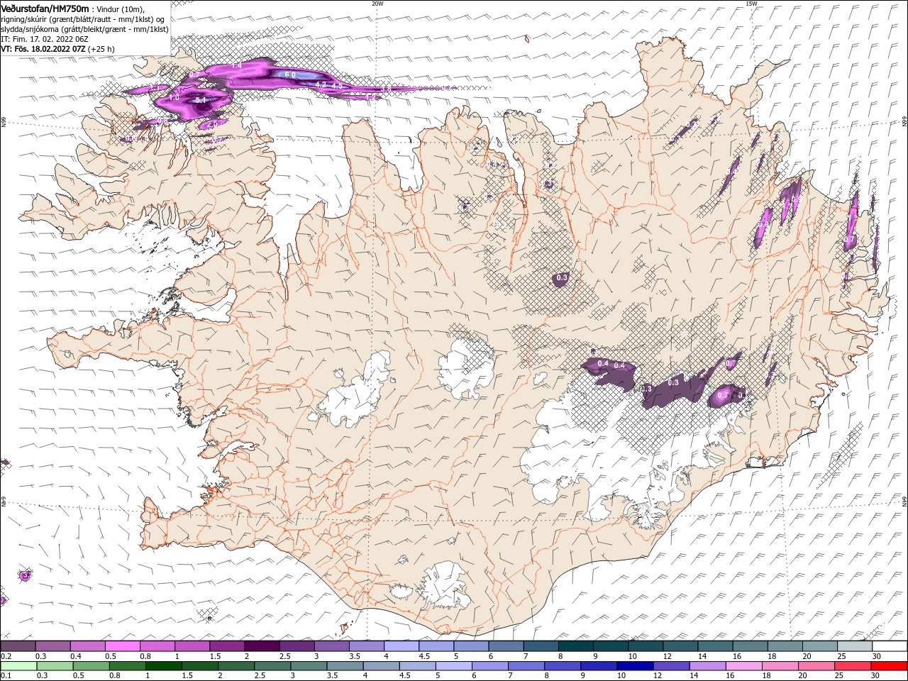Select upper legend light blue swatch from 4 to 4.5
The width and height of the screenshot is (908, 681).
[x=401, y=646]
